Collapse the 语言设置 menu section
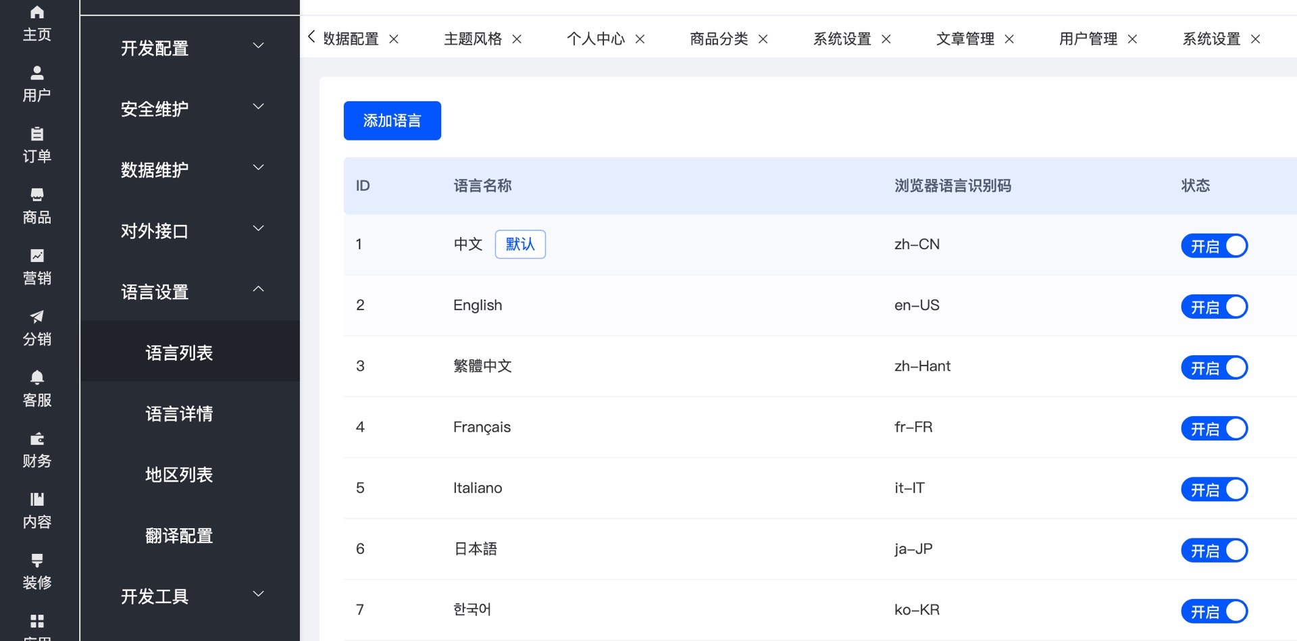This screenshot has width=1297, height=641. point(190,292)
